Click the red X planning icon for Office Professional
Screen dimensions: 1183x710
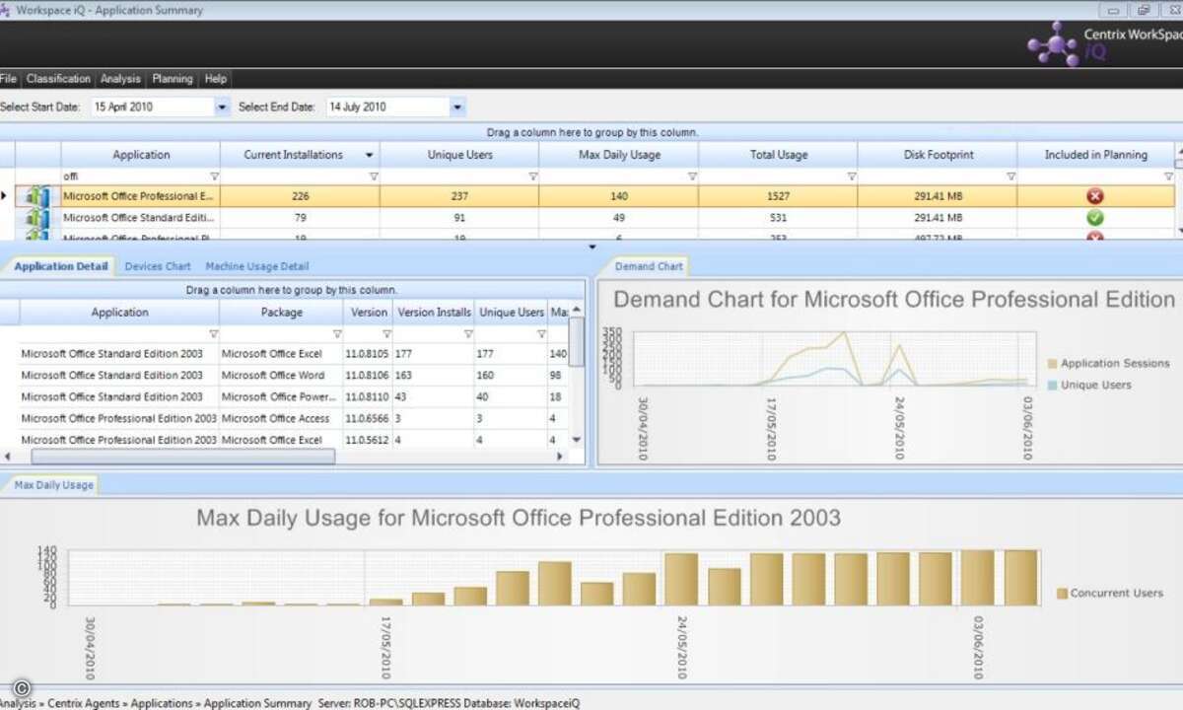click(1095, 196)
